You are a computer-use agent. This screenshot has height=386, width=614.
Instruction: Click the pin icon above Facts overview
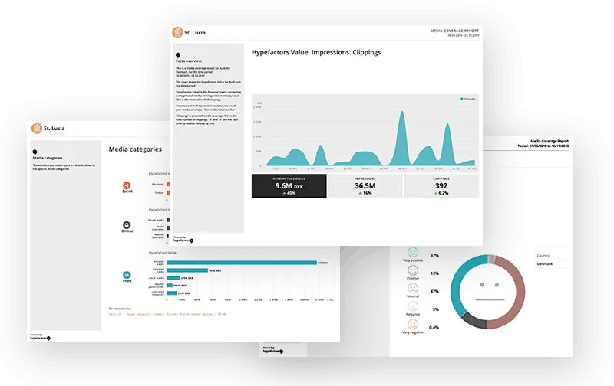click(x=178, y=55)
